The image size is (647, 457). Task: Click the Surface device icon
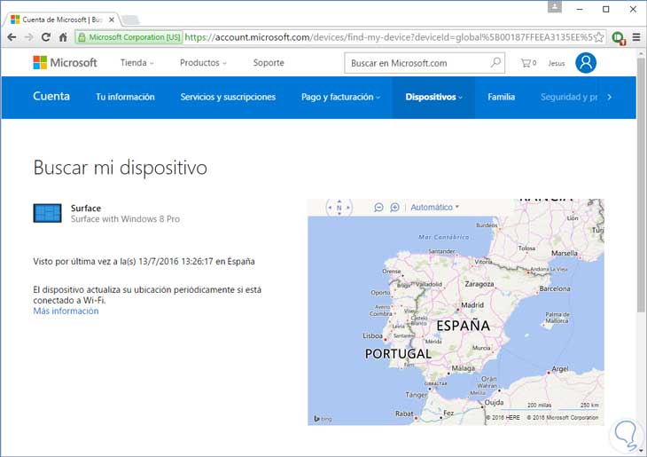click(48, 213)
